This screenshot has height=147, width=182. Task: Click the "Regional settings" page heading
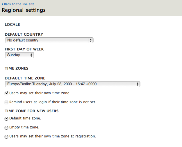coord(24,10)
